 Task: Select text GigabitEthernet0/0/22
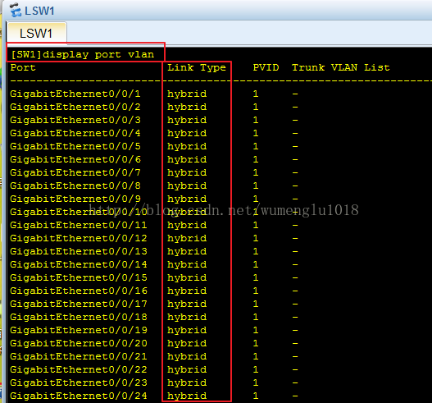pos(79,369)
